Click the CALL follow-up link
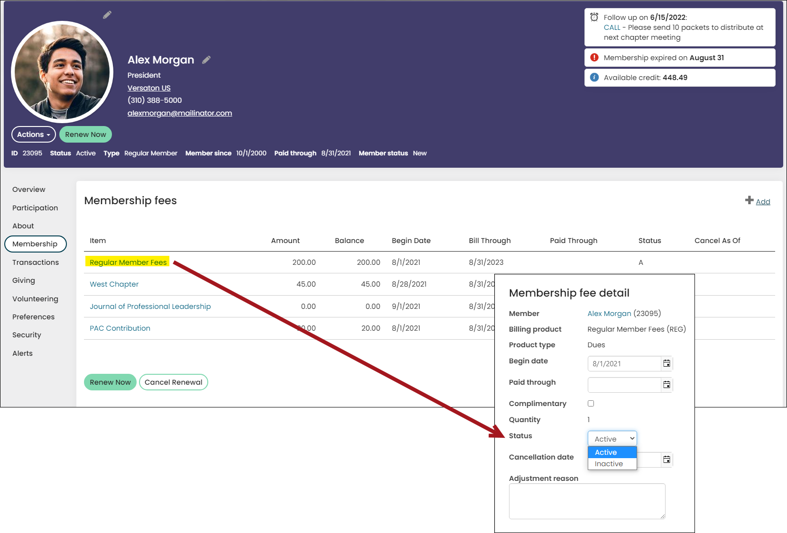787x533 pixels. pos(612,27)
